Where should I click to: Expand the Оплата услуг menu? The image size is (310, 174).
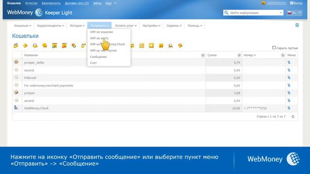(126, 26)
